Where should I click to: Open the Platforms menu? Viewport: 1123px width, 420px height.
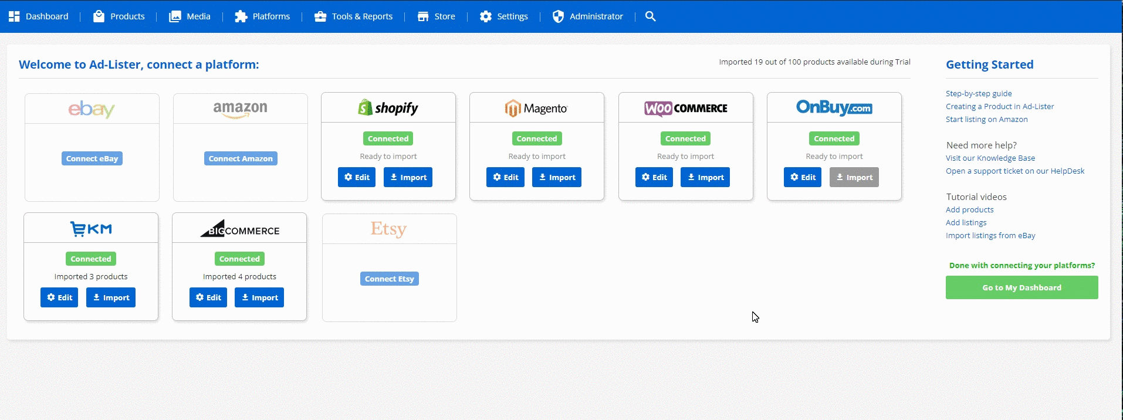point(271,16)
